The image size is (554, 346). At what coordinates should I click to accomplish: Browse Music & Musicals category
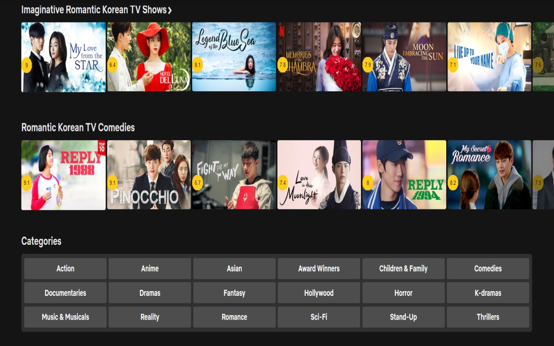point(65,317)
